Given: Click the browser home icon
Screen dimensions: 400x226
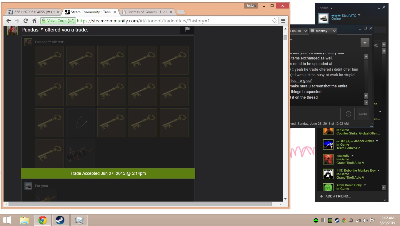Looking at the screenshot, I should click(34, 21).
